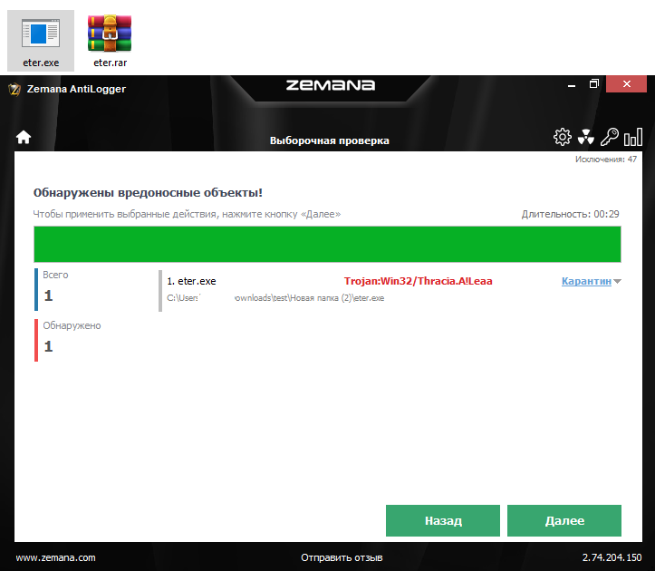Click the Trojan:Win32/Thracia.A!Leaa threat name
The height and width of the screenshot is (571, 655).
[419, 281]
